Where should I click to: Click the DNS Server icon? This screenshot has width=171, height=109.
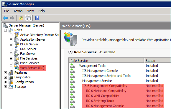click(16, 49)
